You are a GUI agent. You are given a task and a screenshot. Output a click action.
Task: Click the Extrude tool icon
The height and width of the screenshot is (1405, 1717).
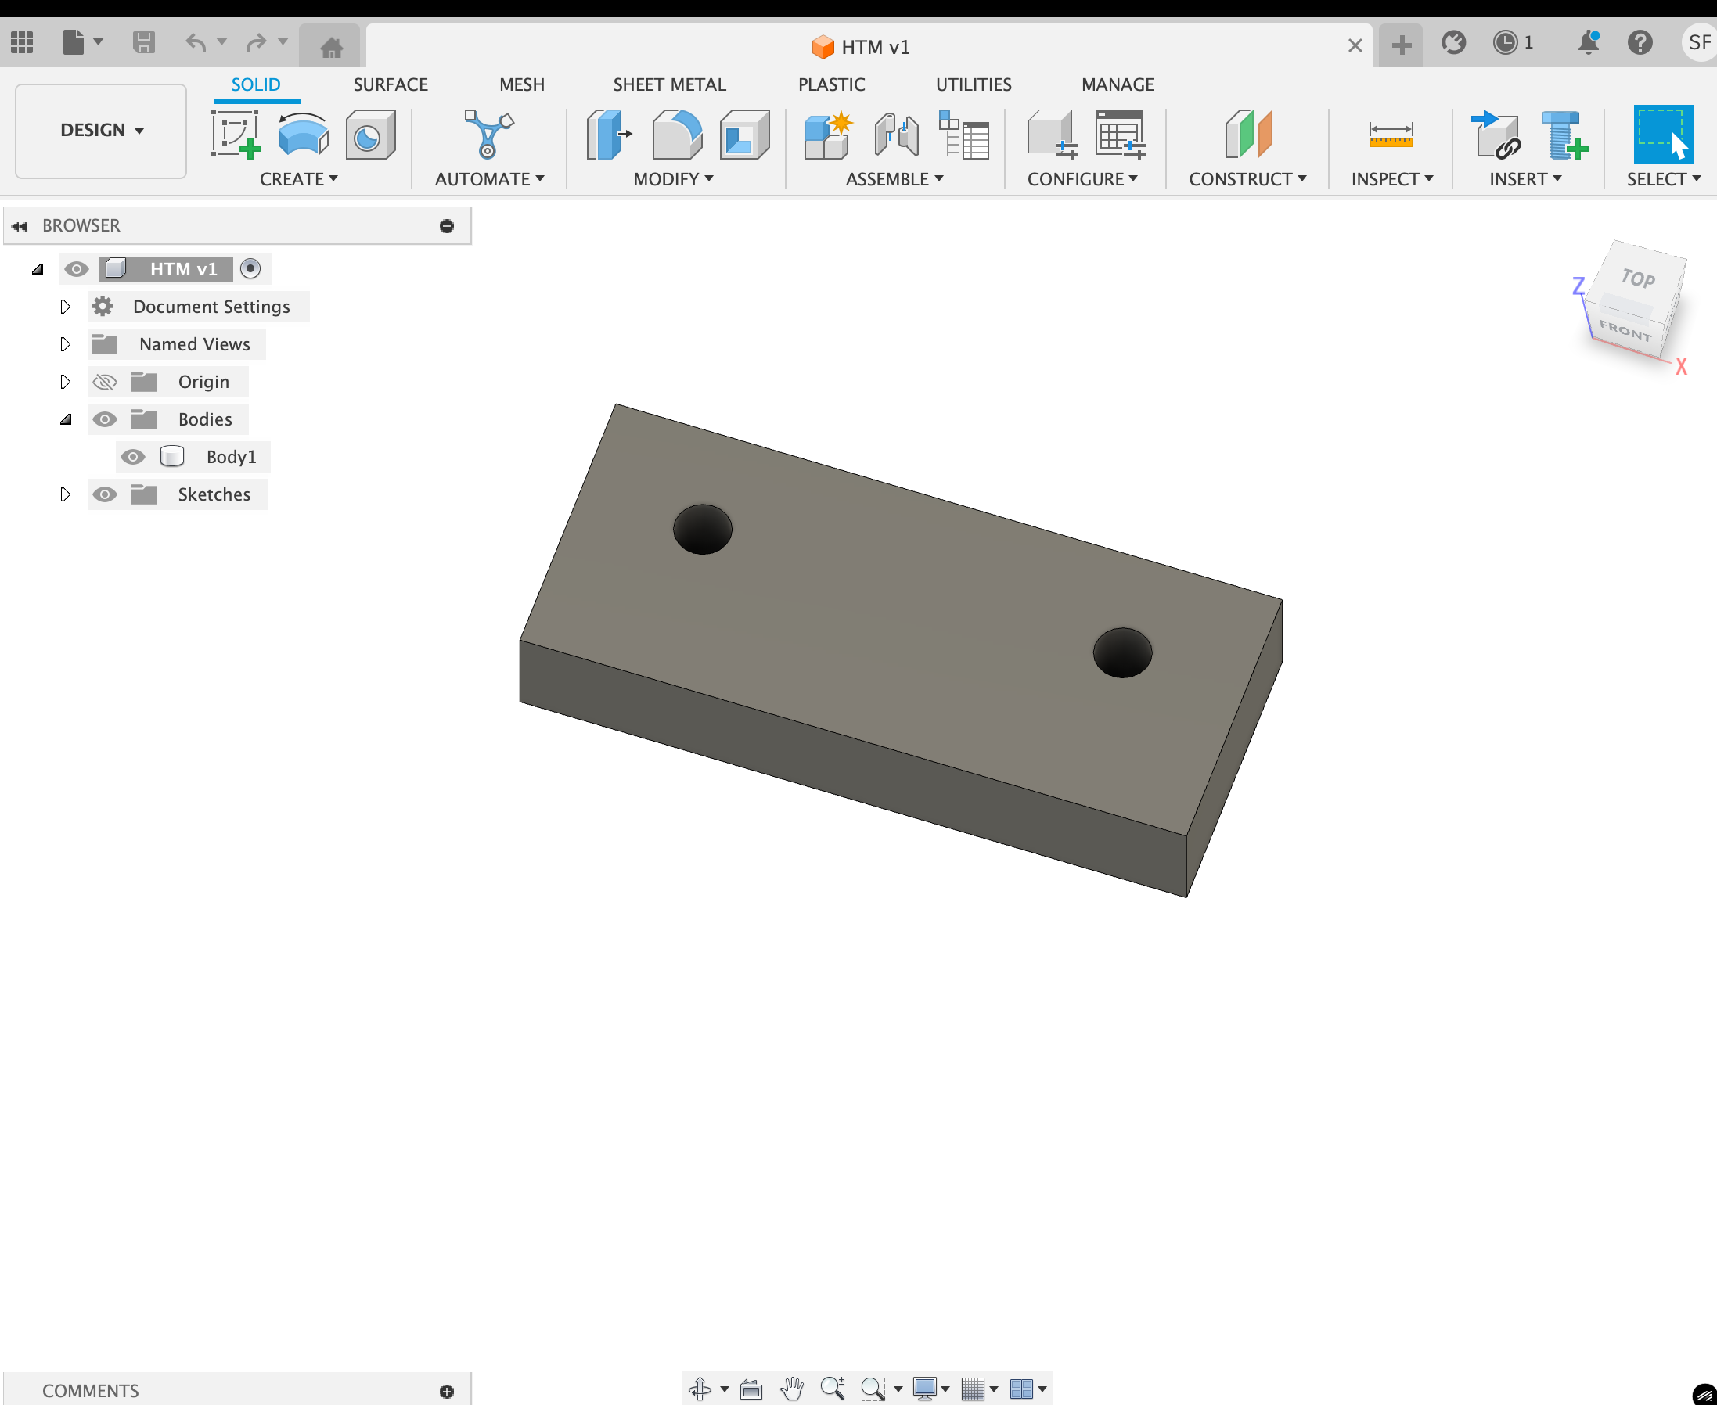tap(303, 134)
